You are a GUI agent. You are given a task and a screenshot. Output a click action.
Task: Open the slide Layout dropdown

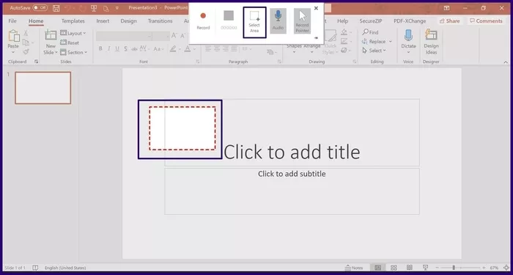click(x=73, y=33)
